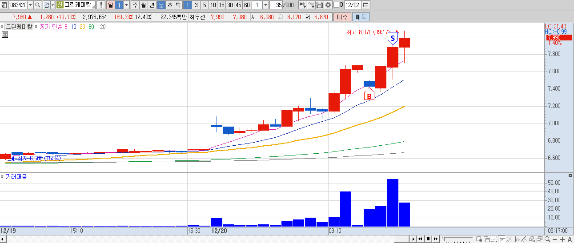The image size is (574, 243).
Task: Click the stock search magnifier icon
Action: click(x=38, y=5)
